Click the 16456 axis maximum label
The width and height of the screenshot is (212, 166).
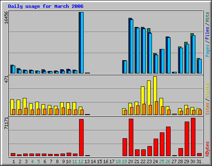pos(6,17)
